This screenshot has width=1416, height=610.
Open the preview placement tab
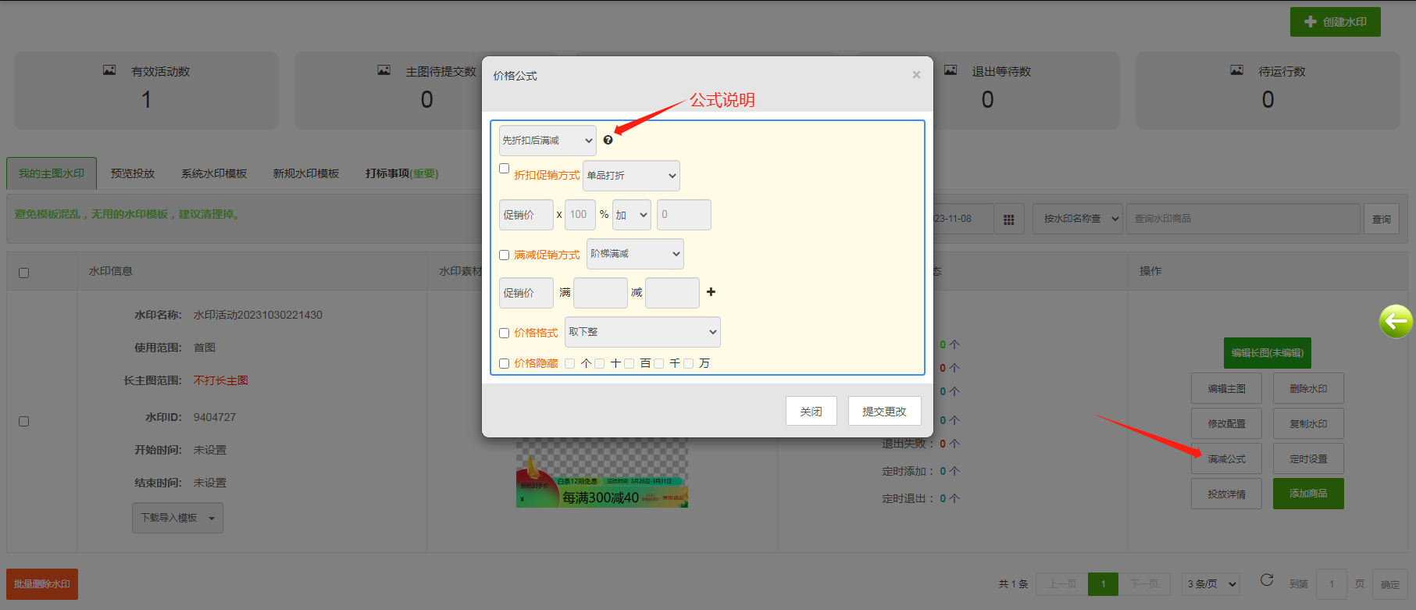(x=133, y=173)
